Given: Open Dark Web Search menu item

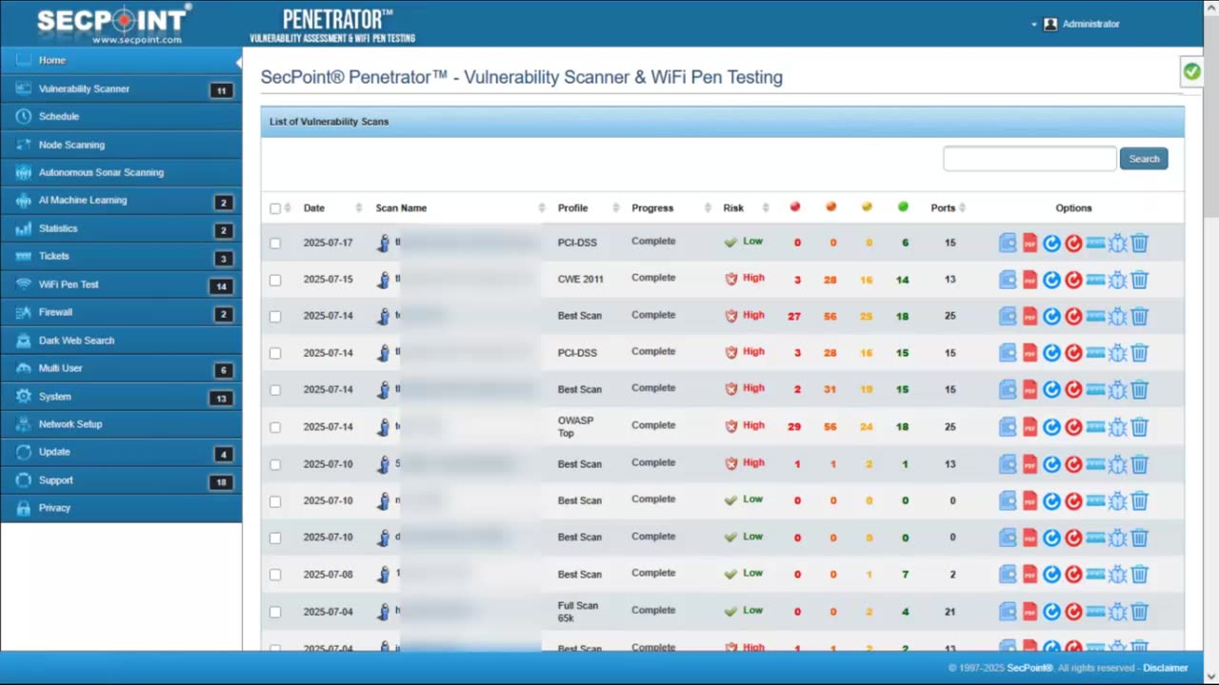Looking at the screenshot, I should click(121, 341).
